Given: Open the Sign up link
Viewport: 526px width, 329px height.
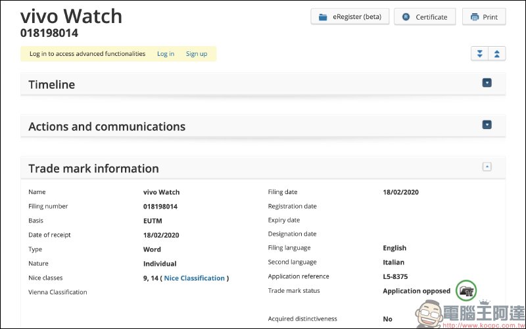Looking at the screenshot, I should (197, 54).
